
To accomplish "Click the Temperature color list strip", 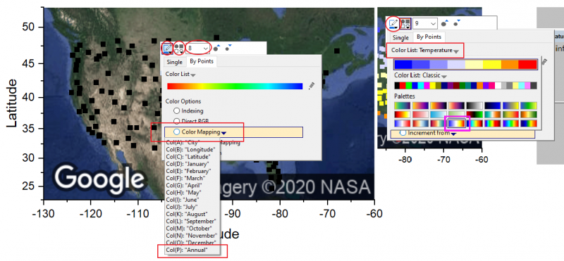I will (x=465, y=65).
